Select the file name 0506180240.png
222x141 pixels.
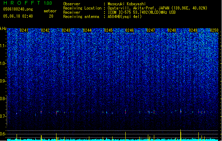[x=18, y=9]
